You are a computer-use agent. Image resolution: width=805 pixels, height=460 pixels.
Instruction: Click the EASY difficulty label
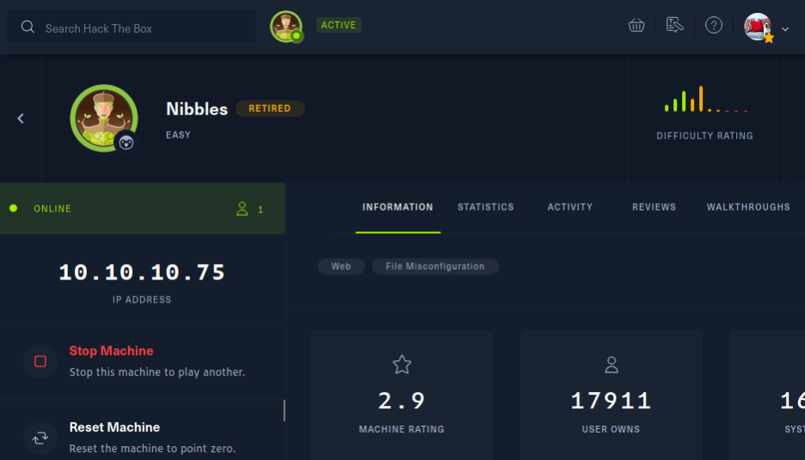click(x=178, y=135)
